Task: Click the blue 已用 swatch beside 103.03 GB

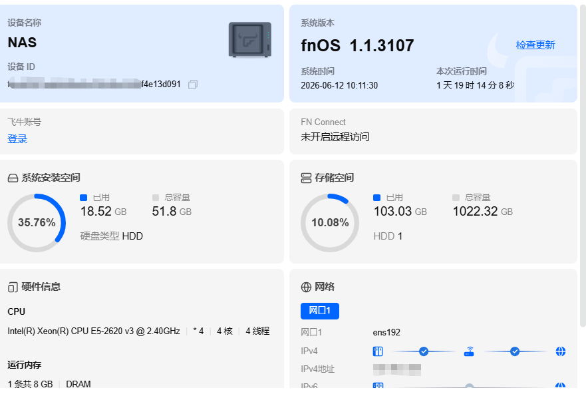Action: pyautogui.click(x=376, y=198)
